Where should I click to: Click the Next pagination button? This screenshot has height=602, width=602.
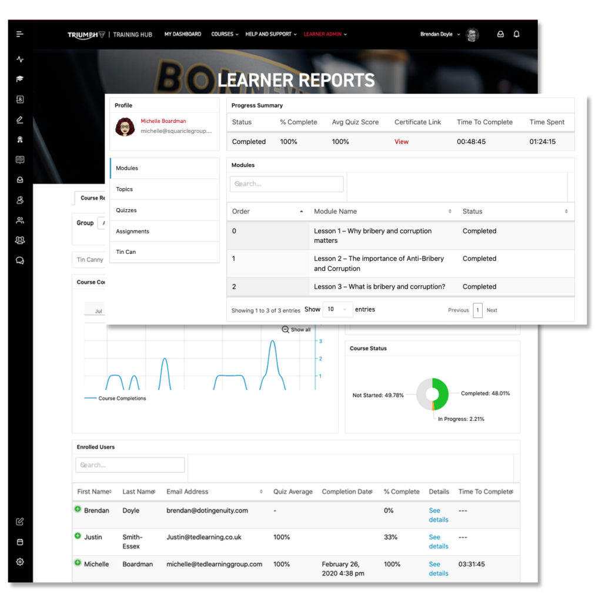click(x=492, y=310)
